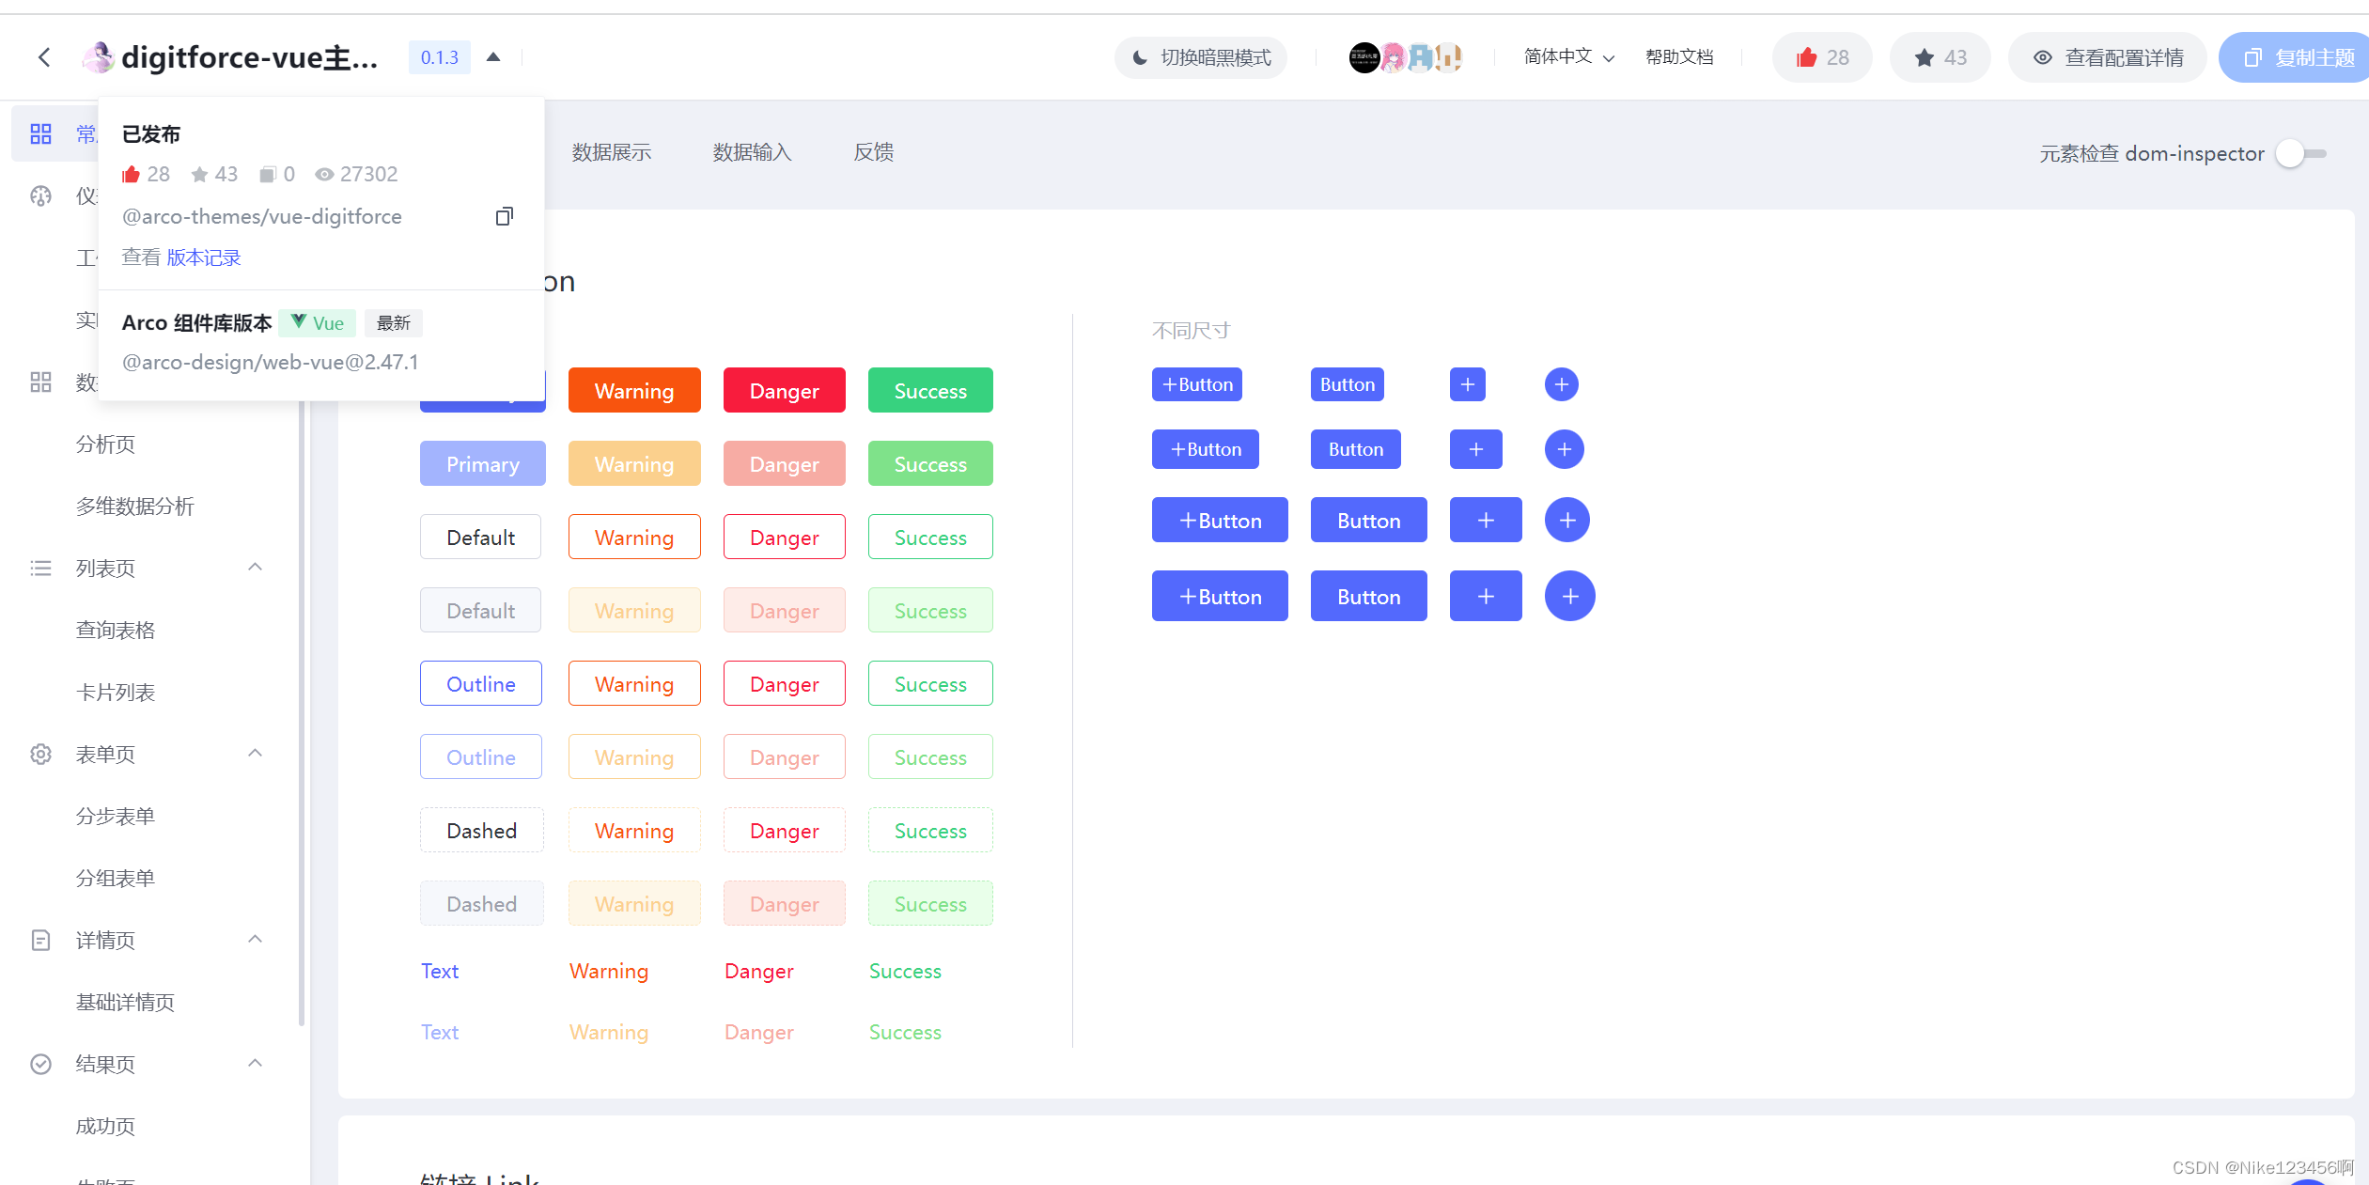Toggle the dom-inspector switch

2299,153
